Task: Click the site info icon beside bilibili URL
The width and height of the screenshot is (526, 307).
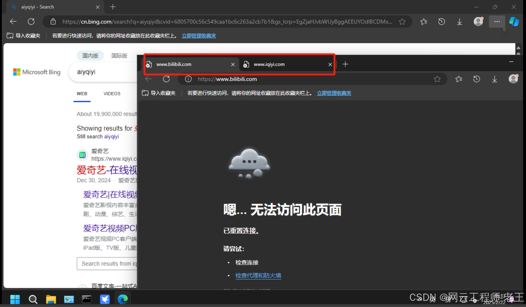Action: [x=188, y=79]
